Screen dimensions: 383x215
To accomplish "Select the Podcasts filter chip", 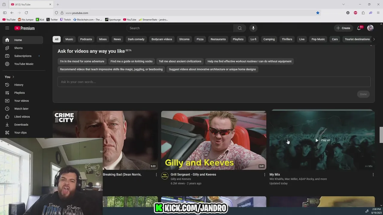I will 86,39.
